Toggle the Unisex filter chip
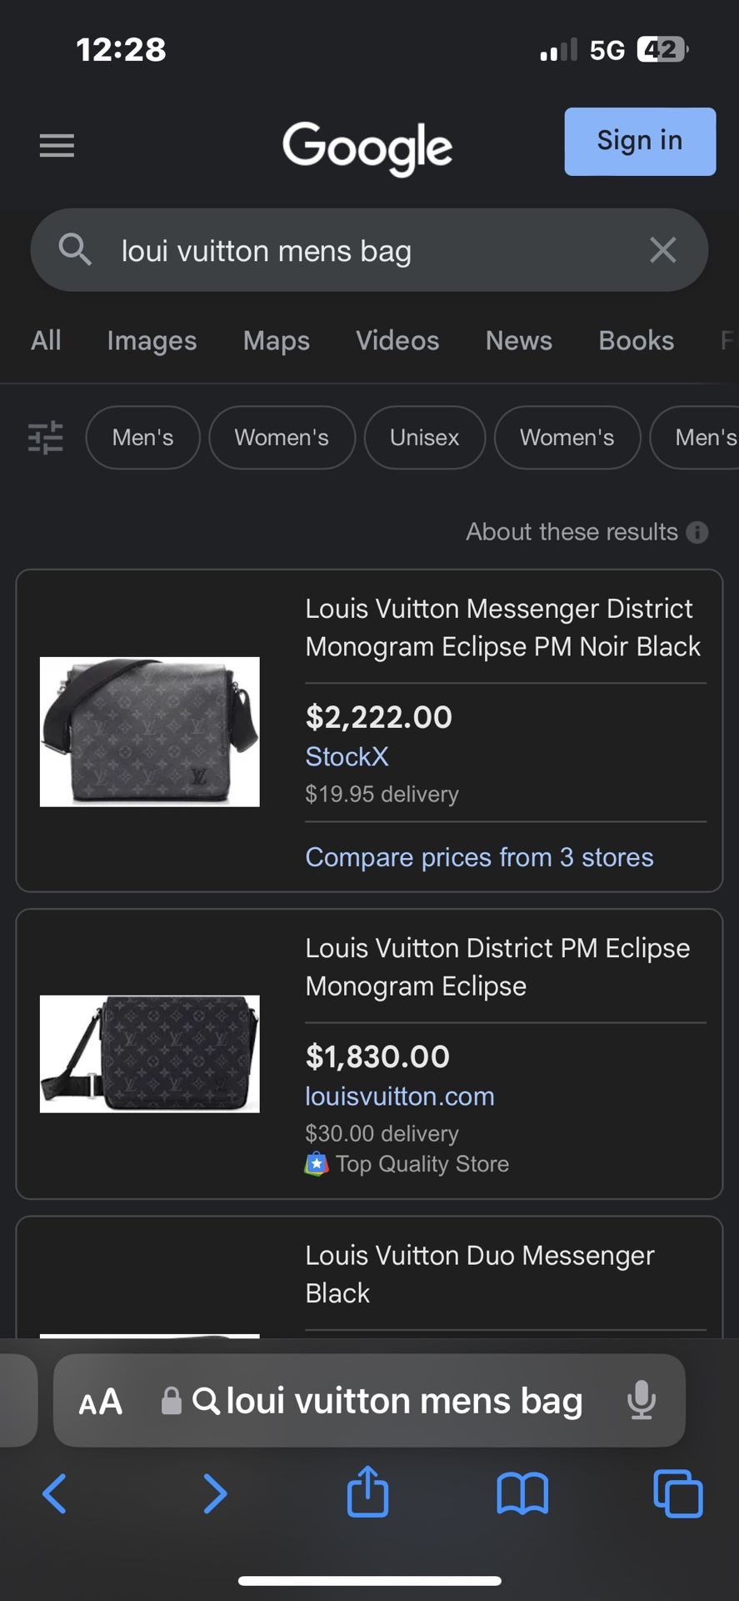 click(x=424, y=438)
